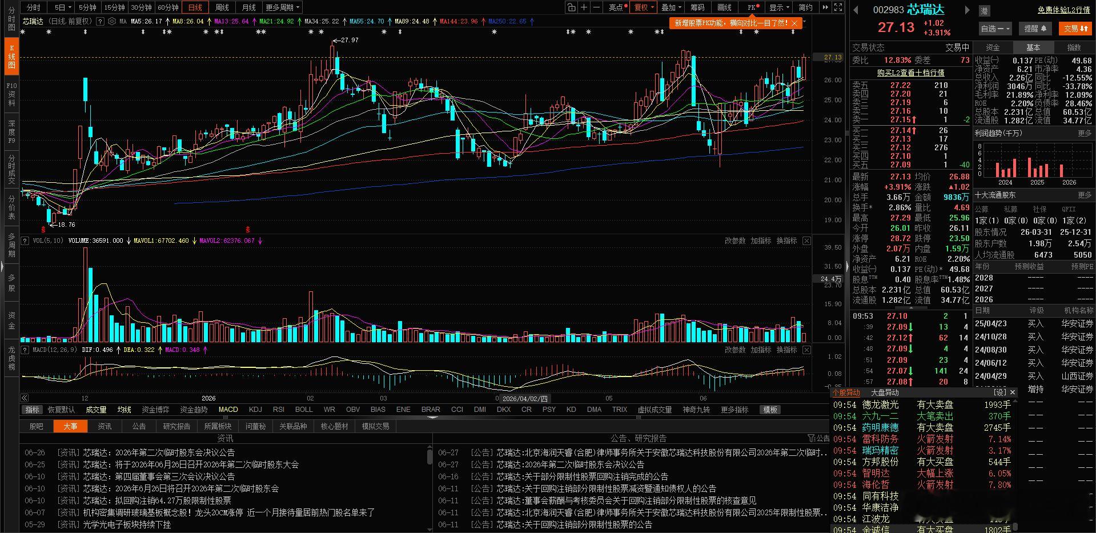Toggle 指标 indicator bar button
Viewport: 1096px width, 533px height.
click(x=32, y=410)
